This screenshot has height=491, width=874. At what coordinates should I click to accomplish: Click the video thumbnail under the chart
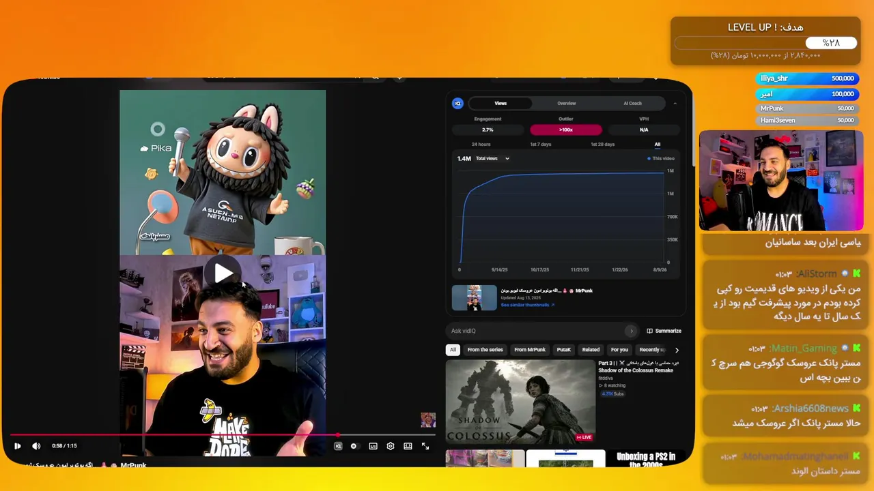(475, 298)
